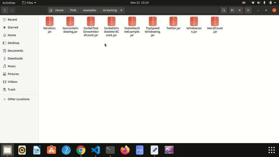Launch Terminal from the dock
This screenshot has width=279, height=157.
click(x=110, y=150)
